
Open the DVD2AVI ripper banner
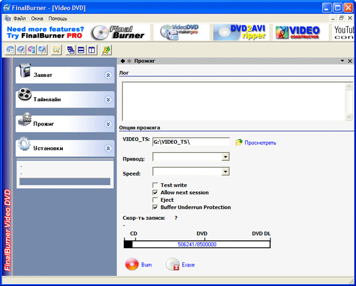pos(241,33)
